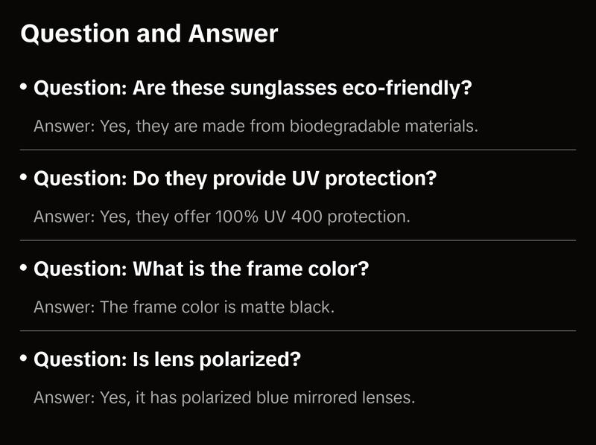Select the frame color question
The width and height of the screenshot is (596, 445).
pos(201,269)
